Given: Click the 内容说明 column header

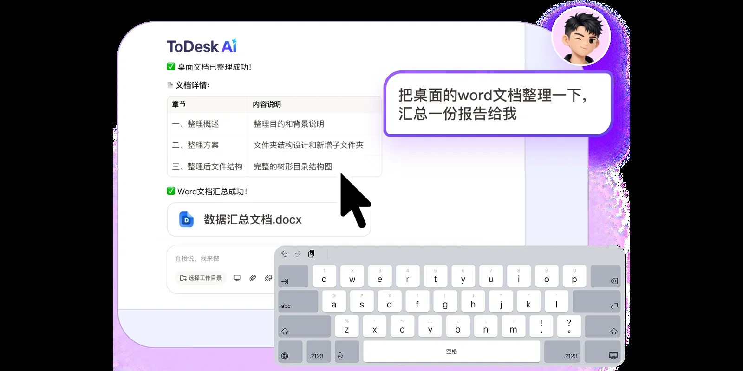Looking at the screenshot, I should [x=315, y=104].
